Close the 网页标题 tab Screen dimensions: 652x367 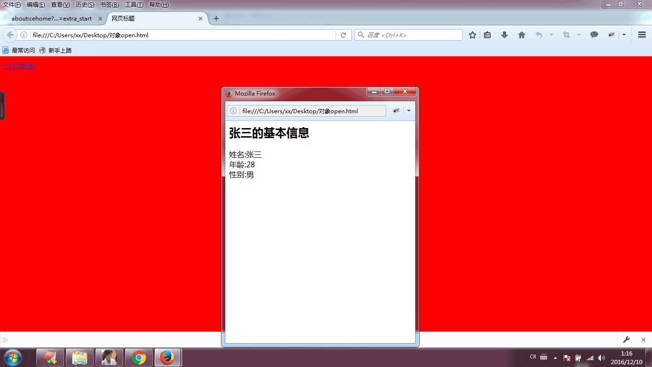click(x=200, y=19)
